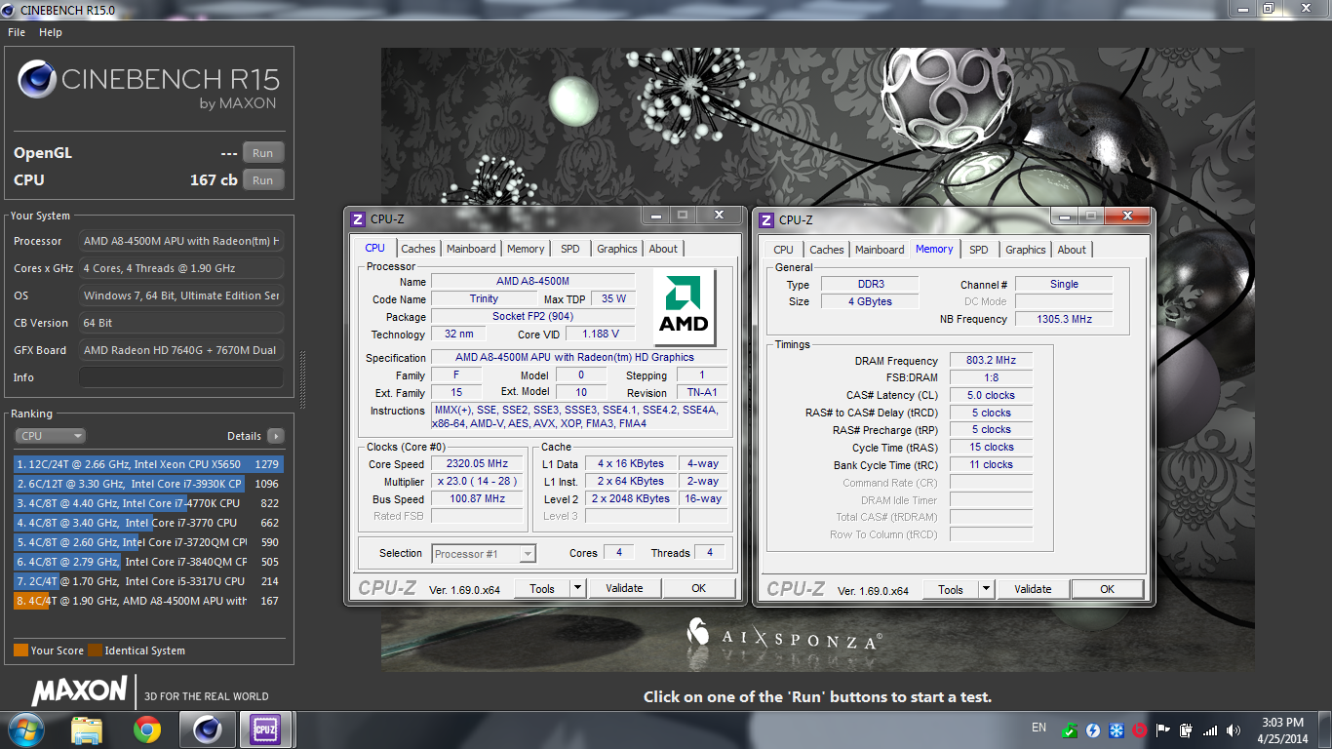This screenshot has height=749, width=1332.
Task: Select ranking row AMD A8-4500M APU
Action: click(147, 601)
